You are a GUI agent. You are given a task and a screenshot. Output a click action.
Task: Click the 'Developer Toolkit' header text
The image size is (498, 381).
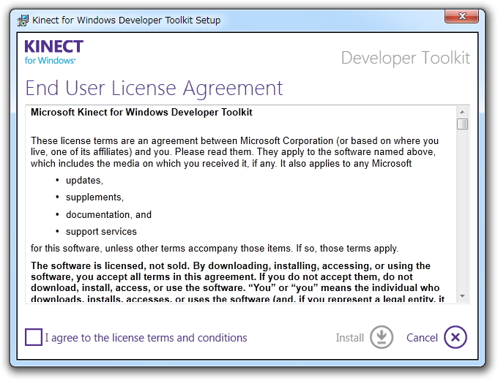(405, 58)
